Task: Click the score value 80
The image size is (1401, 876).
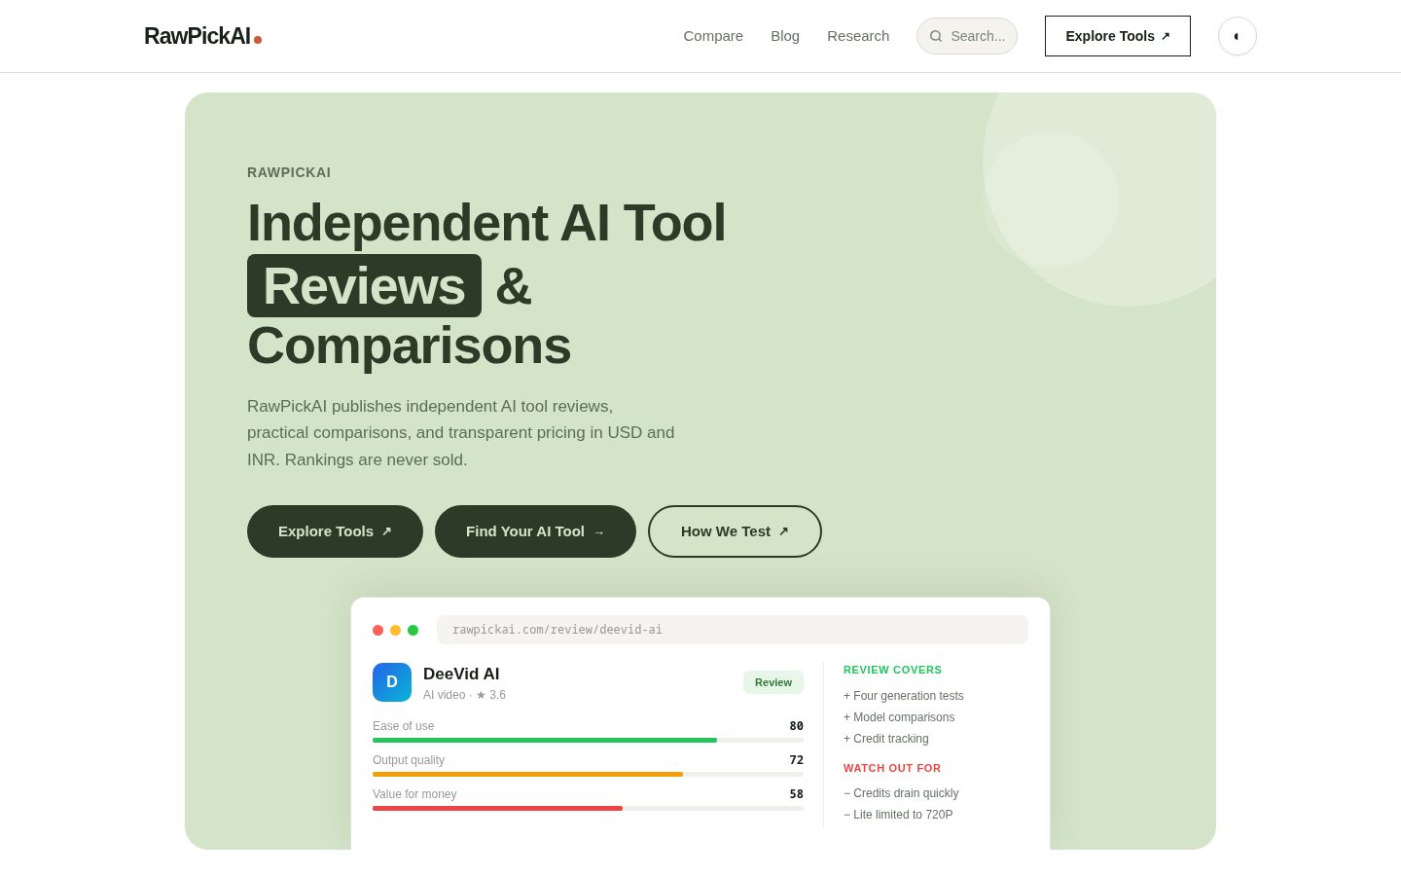Action: (796, 726)
